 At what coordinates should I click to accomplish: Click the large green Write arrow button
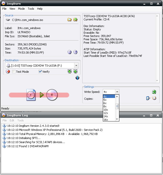click(x=42, y=95)
